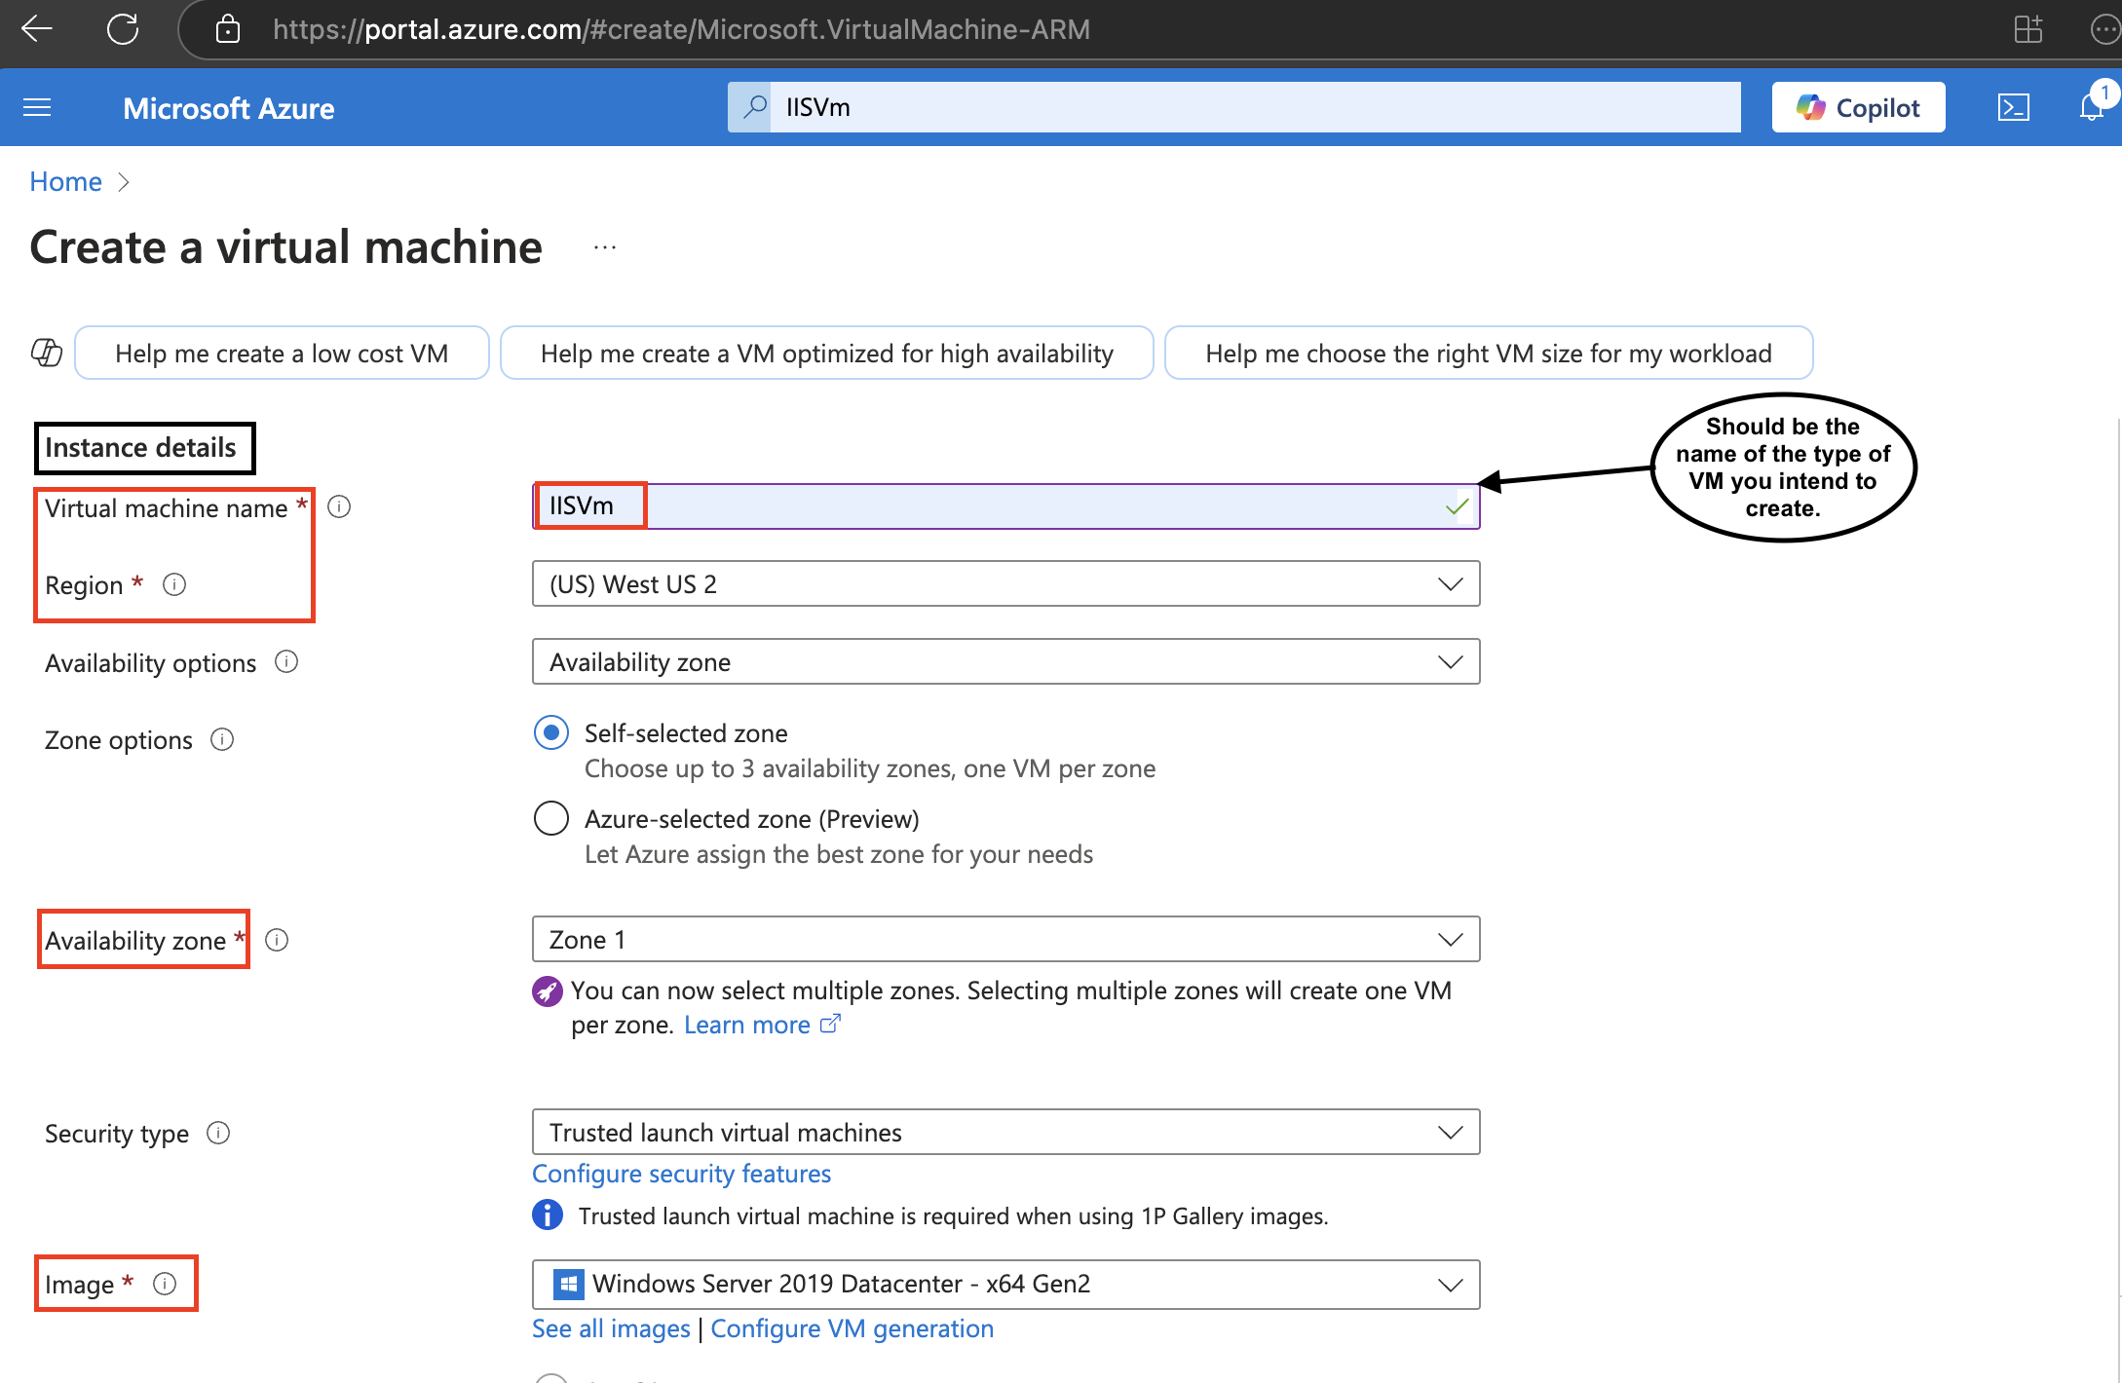Viewport: 2122px width, 1383px height.
Task: Show info tooltip for Region
Action: pyautogui.click(x=174, y=584)
